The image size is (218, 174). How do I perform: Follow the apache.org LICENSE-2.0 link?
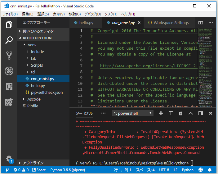pyautogui.click(x=149, y=66)
